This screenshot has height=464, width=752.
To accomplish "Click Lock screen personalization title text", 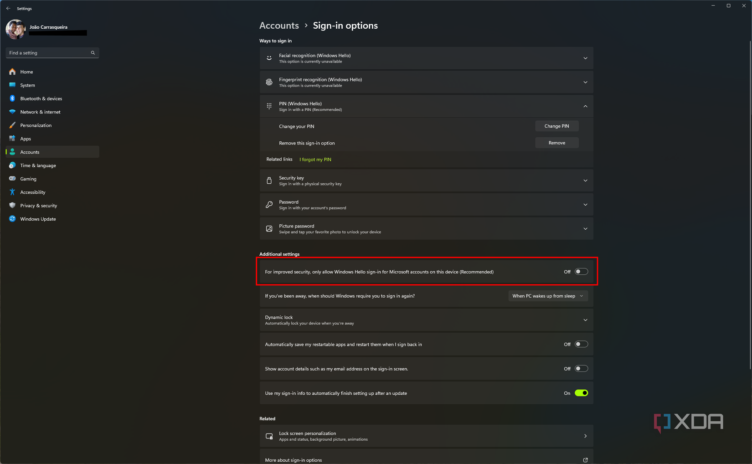I will pos(308,433).
